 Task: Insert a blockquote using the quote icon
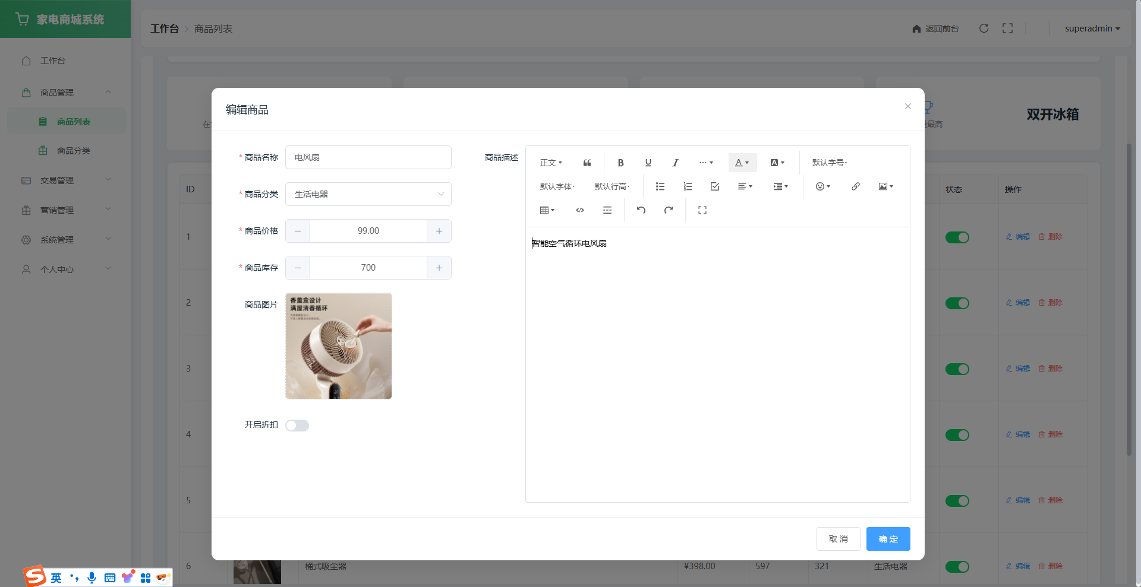coord(587,163)
